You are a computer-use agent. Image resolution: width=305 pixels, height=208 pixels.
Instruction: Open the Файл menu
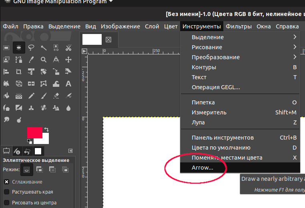pos(10,26)
